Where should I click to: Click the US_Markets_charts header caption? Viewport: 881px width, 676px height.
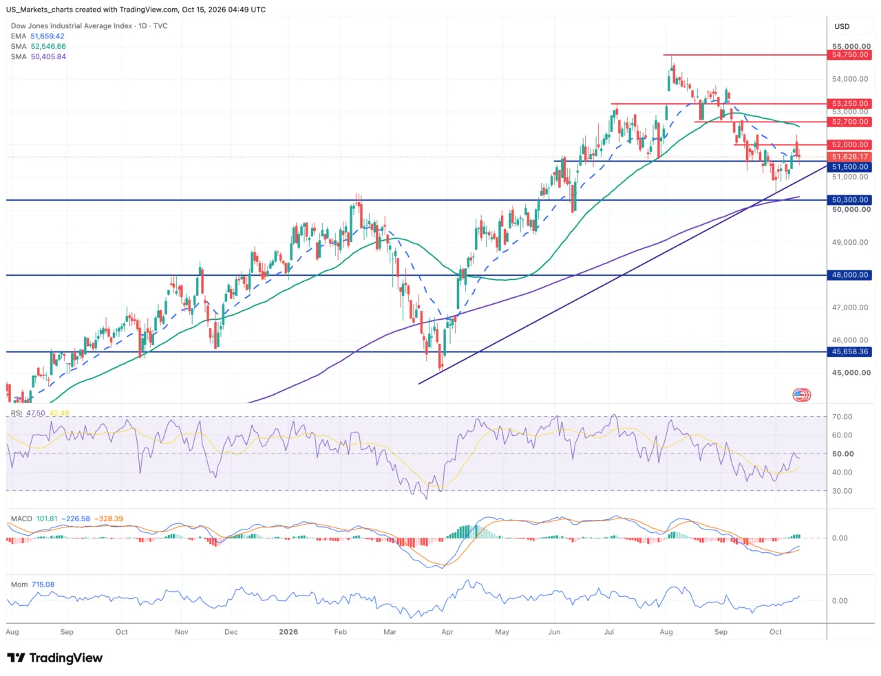point(136,10)
